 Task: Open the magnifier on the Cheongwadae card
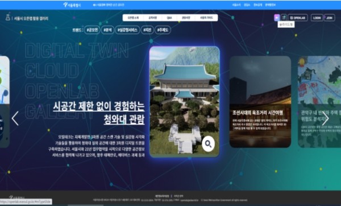point(208,144)
